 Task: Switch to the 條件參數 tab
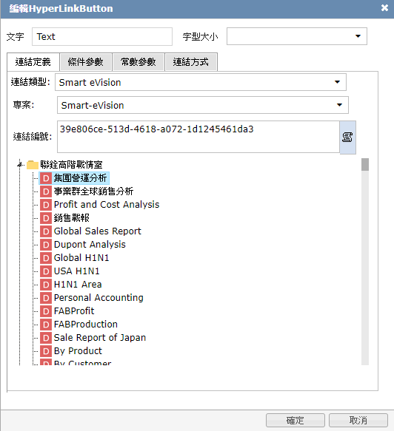tap(86, 62)
